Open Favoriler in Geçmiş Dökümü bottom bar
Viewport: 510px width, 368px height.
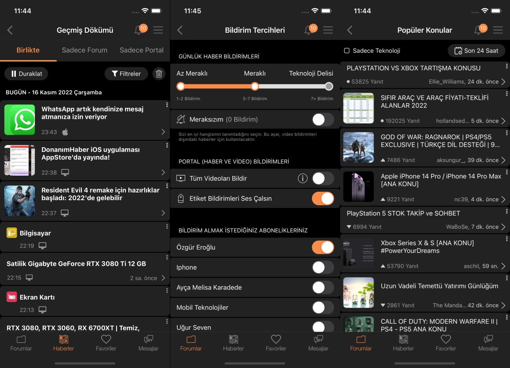click(x=106, y=343)
